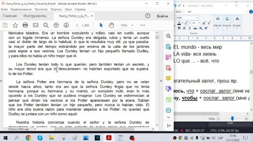Click the zoom magnifier icon in right sidebar
253x142 pixels.
coord(168,36)
